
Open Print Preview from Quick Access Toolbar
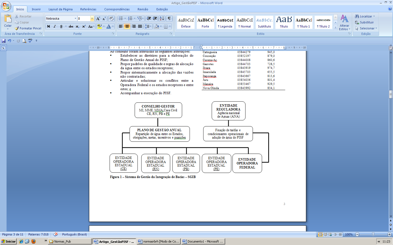tap(24, 41)
